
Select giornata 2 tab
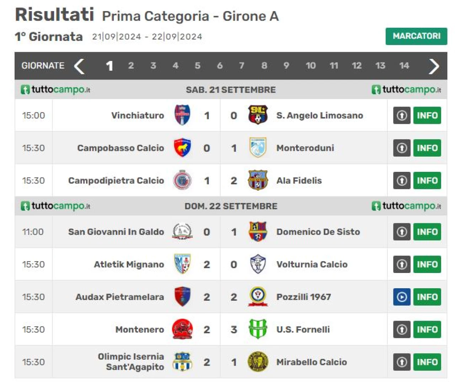tap(131, 66)
